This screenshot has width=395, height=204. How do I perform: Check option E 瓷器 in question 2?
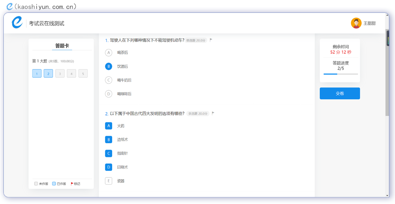point(109,181)
